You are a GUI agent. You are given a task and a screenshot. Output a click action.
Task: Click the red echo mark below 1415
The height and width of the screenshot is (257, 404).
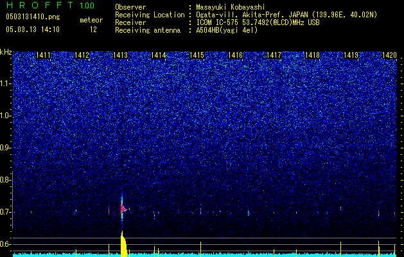200,211
